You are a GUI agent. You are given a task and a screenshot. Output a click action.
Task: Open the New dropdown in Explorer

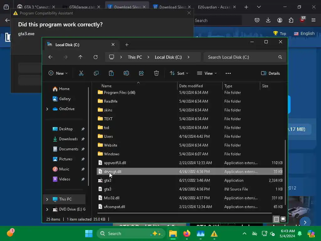pos(58,73)
